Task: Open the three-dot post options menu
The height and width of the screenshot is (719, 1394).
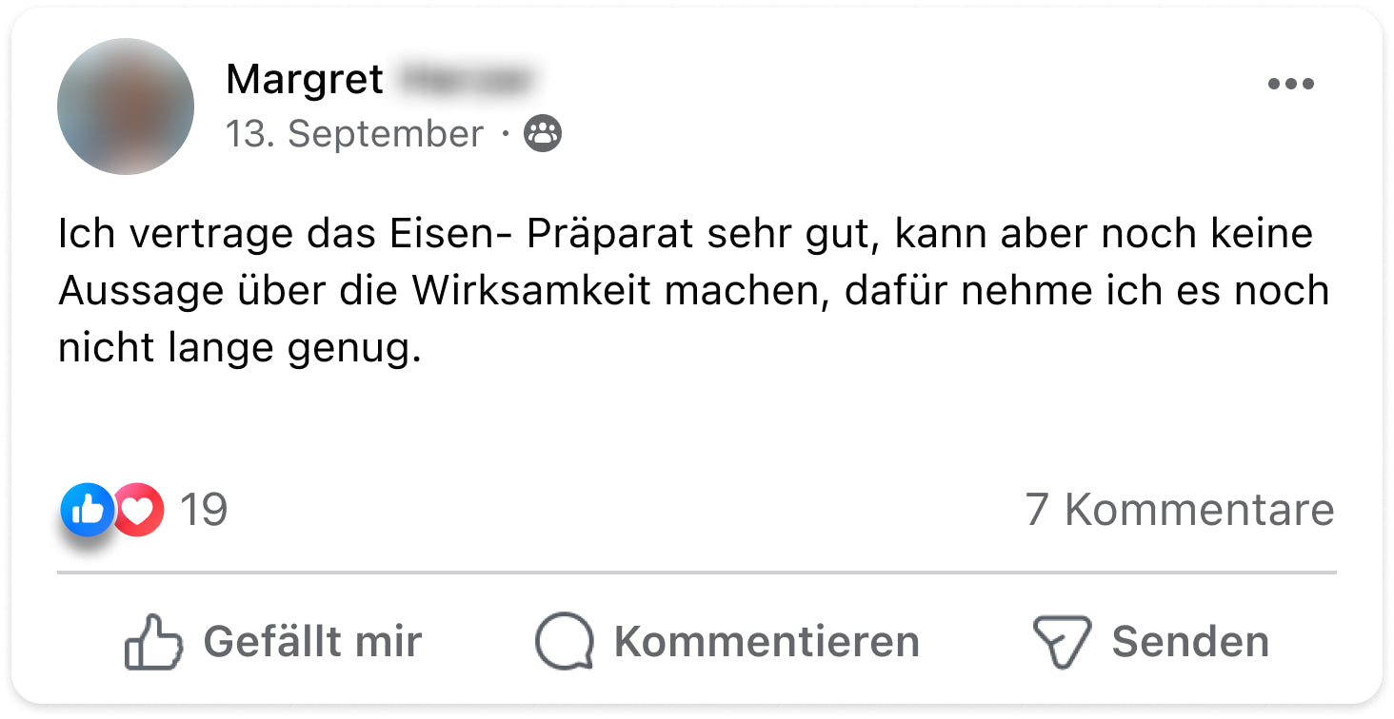Action: click(1290, 85)
